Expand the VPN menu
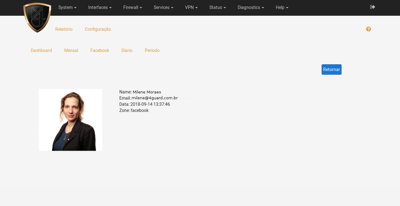The height and width of the screenshot is (206, 400). point(191,7)
